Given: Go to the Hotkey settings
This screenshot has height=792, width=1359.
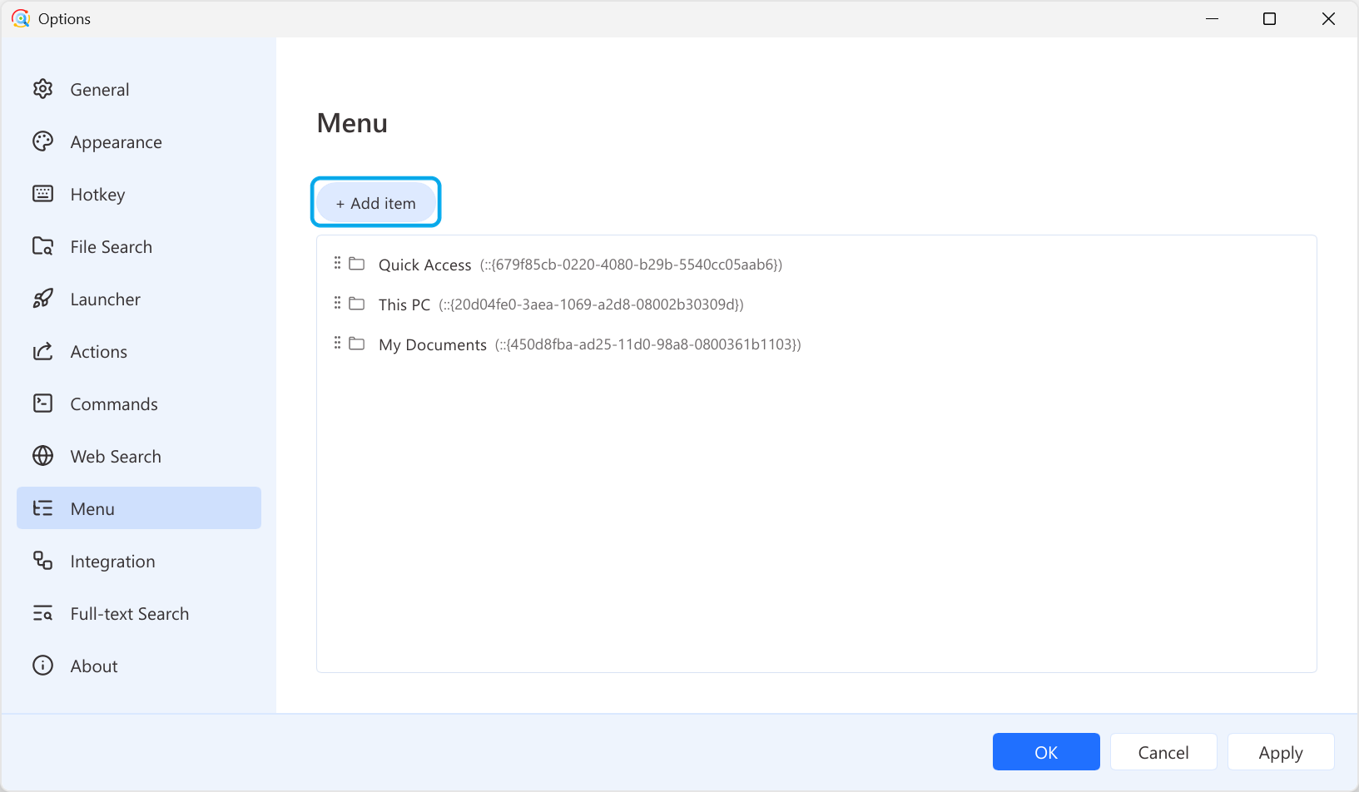Looking at the screenshot, I should click(139, 194).
